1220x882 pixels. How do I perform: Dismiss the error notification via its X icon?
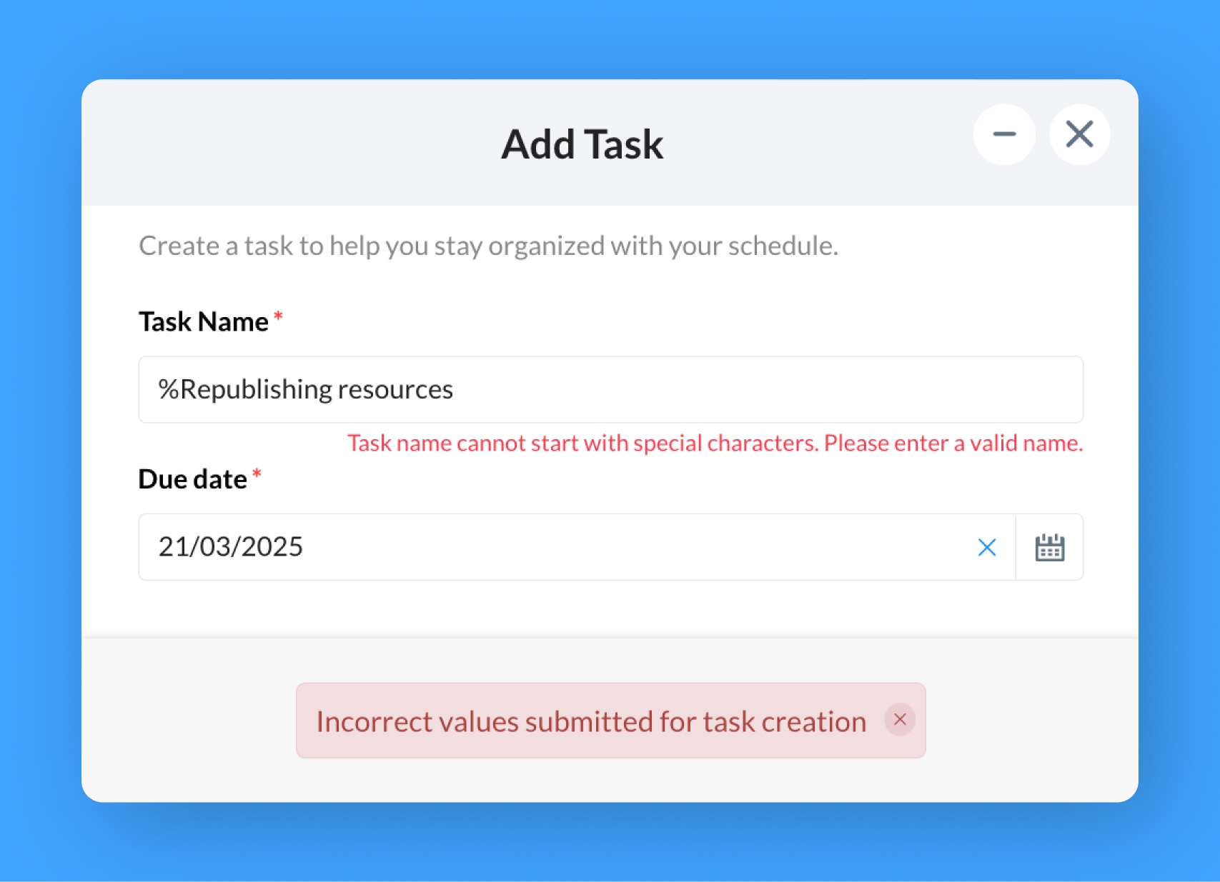coord(900,720)
